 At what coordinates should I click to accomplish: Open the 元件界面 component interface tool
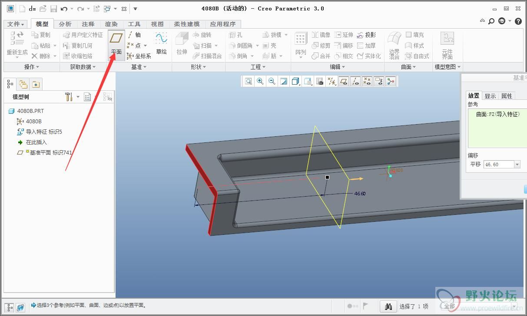tap(447, 45)
